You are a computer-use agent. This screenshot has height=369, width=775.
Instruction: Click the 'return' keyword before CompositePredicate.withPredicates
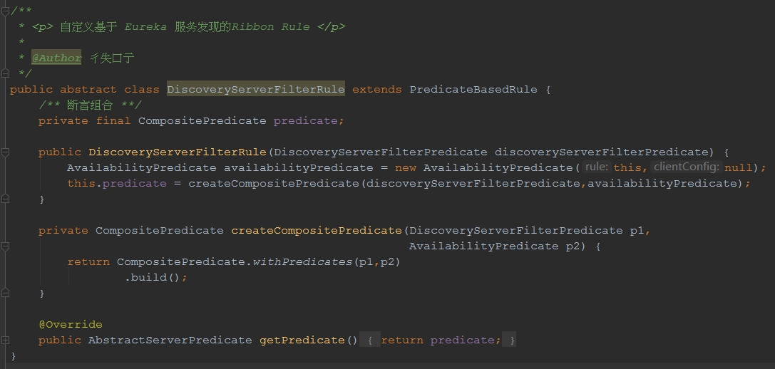(x=88, y=262)
